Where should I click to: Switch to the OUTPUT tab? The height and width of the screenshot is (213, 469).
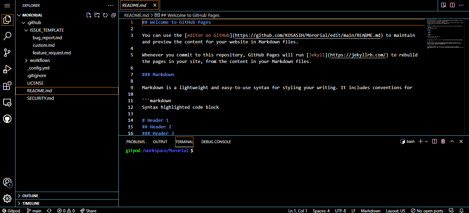160,142
